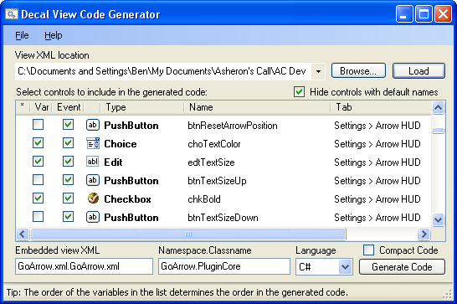Open the Language C# dropdown

(x=345, y=266)
